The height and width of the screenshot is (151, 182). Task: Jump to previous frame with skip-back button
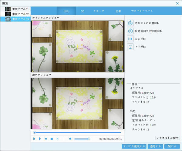(34, 139)
